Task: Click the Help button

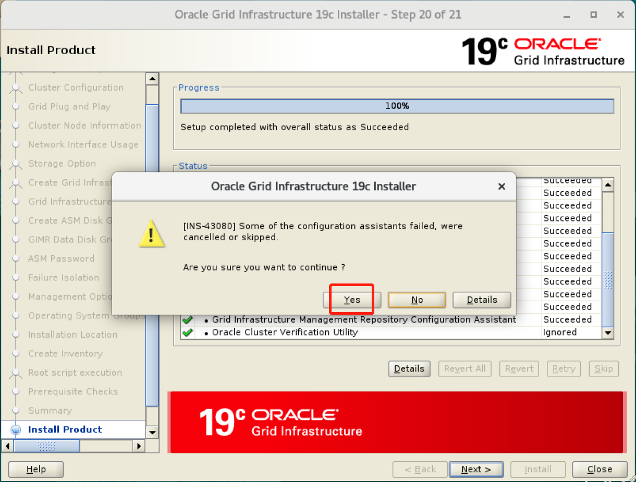Action: point(36,469)
